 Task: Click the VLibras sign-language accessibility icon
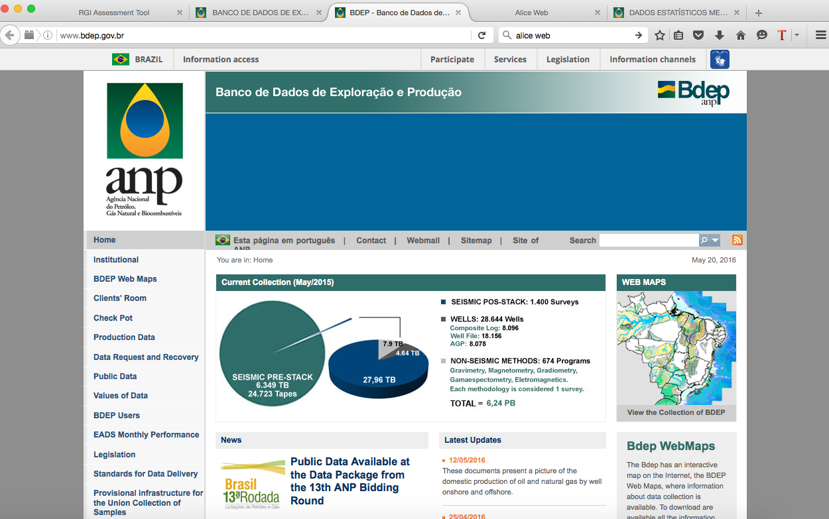click(720, 59)
